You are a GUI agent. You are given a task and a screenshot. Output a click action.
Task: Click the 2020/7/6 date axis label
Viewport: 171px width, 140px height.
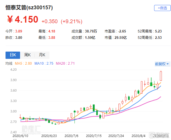pos(72,136)
